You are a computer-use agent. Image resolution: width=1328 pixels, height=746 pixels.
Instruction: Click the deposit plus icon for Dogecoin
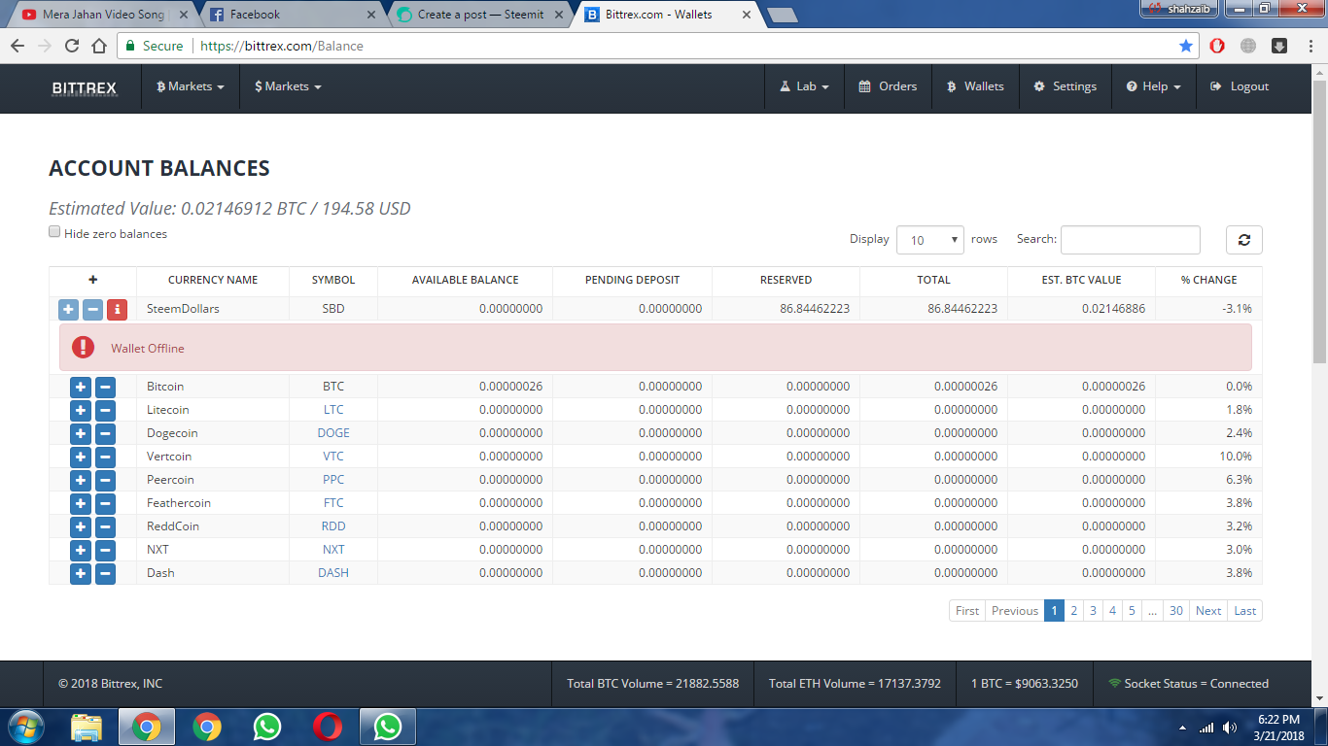(x=81, y=433)
